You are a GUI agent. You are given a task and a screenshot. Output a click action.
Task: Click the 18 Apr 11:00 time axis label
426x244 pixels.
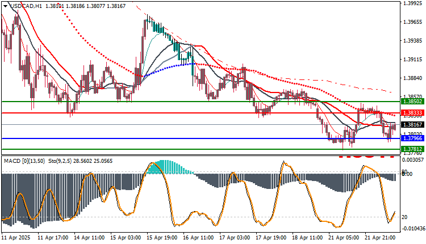[x=307, y=238]
